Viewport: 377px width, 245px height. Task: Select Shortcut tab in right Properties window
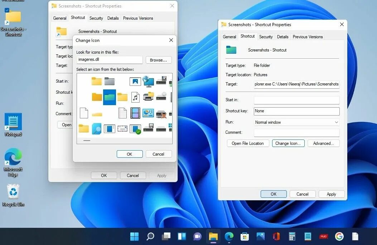pos(247,36)
